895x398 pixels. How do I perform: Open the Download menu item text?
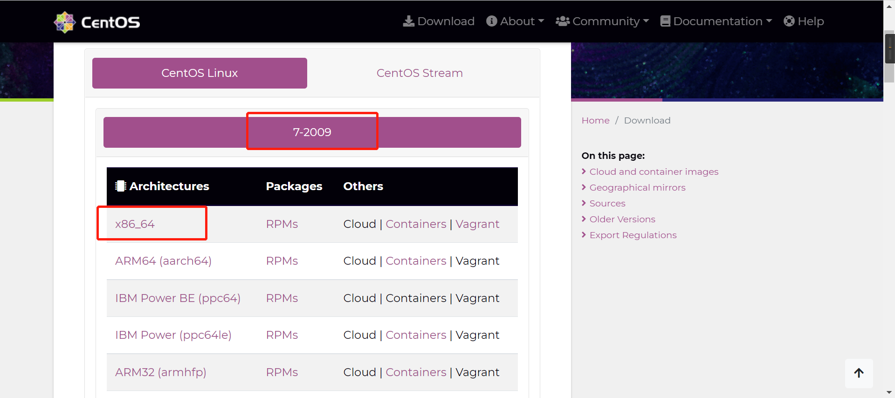coord(446,21)
